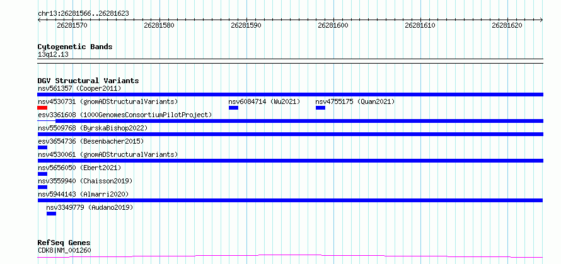Click ruler position 26281620

tap(507, 25)
